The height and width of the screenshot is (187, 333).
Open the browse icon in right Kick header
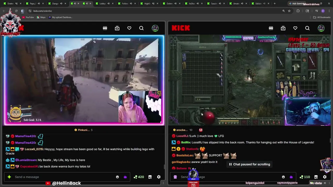pyautogui.click(x=283, y=28)
